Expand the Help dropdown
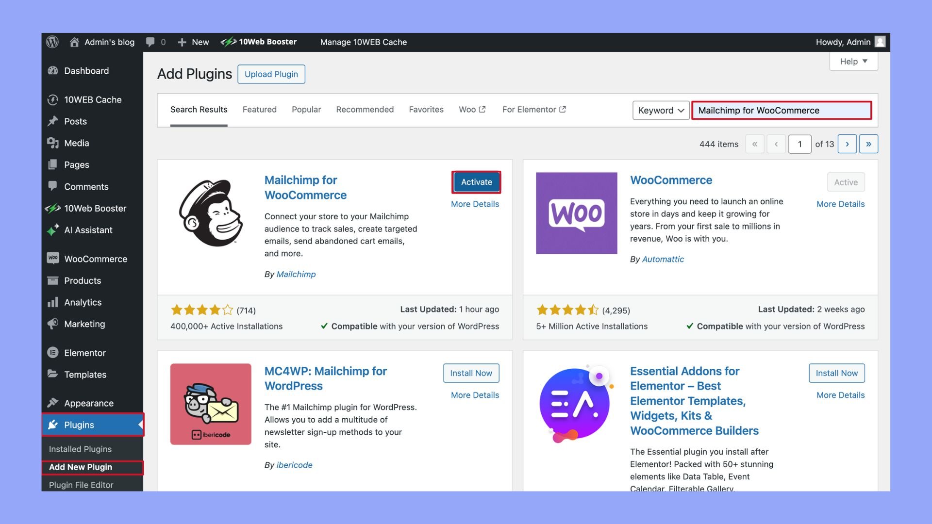The height and width of the screenshot is (524, 932). pyautogui.click(x=853, y=62)
